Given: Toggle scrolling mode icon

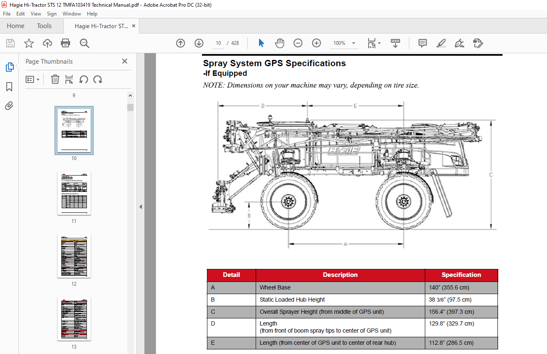Looking at the screenshot, I should pyautogui.click(x=395, y=43).
